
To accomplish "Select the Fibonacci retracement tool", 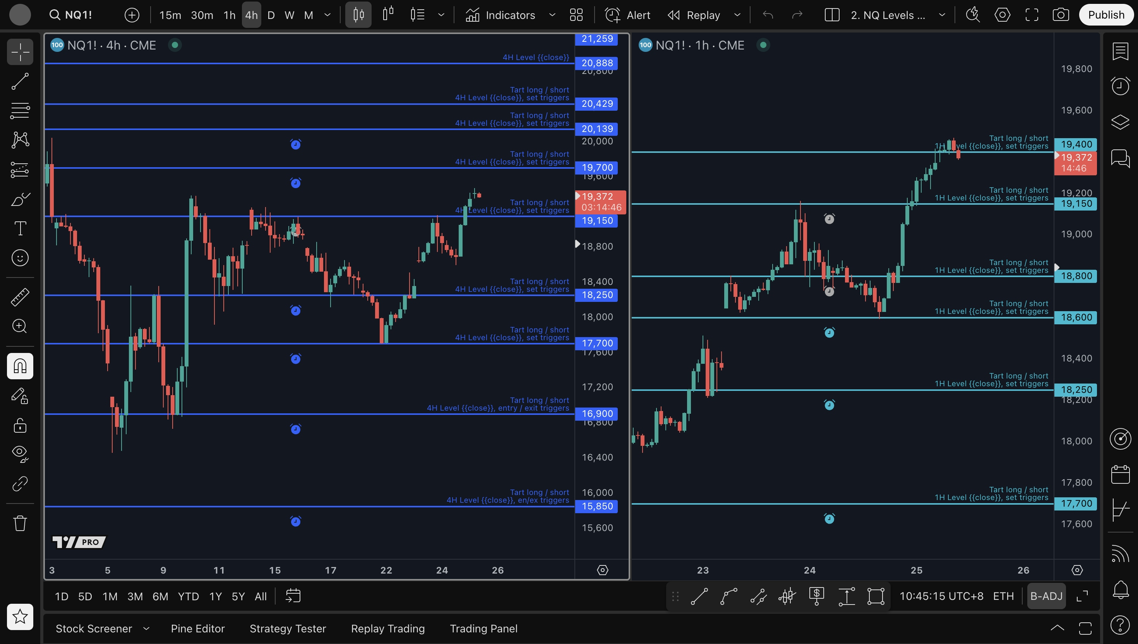I will point(20,111).
